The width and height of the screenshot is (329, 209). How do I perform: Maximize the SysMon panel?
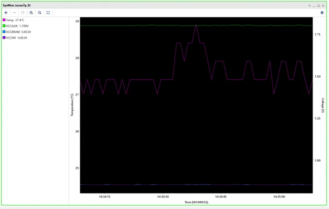point(318,6)
